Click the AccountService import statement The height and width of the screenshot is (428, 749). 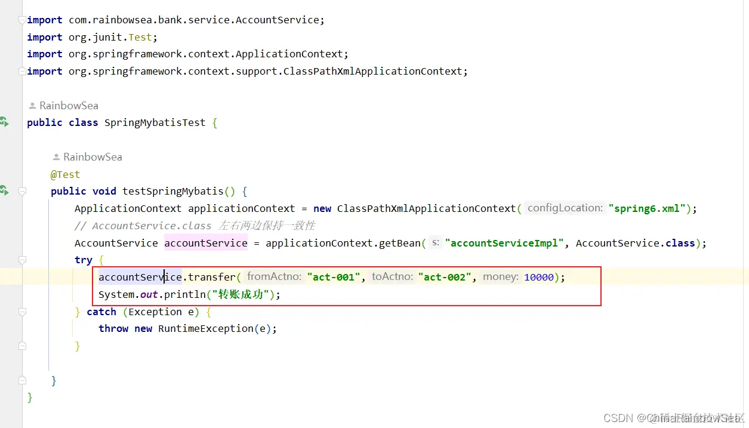tap(176, 20)
